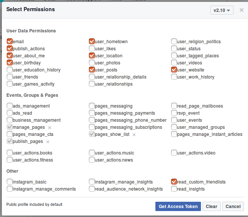Disable the user_website permission
Screen dimensions: 248x217
[x=174, y=70]
